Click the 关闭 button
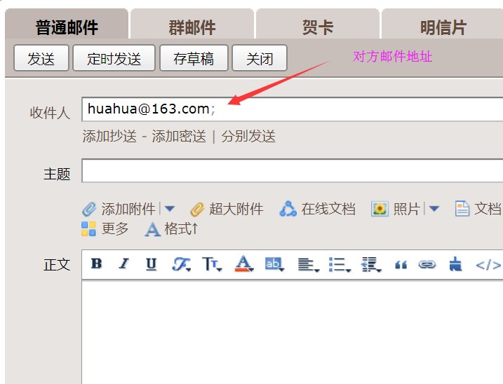This screenshot has height=384, width=503. [260, 58]
